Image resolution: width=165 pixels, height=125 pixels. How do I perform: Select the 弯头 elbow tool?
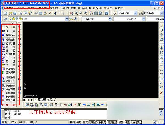click(9, 47)
